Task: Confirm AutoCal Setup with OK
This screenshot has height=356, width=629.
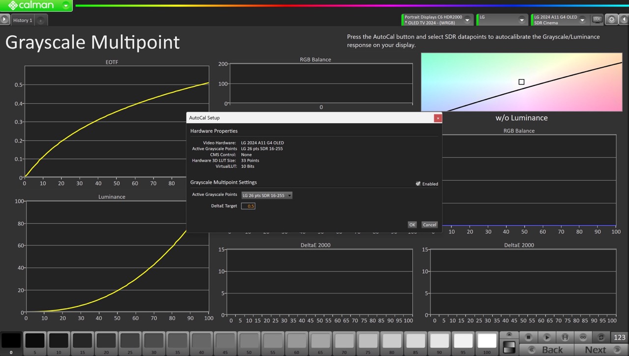Action: 412,224
